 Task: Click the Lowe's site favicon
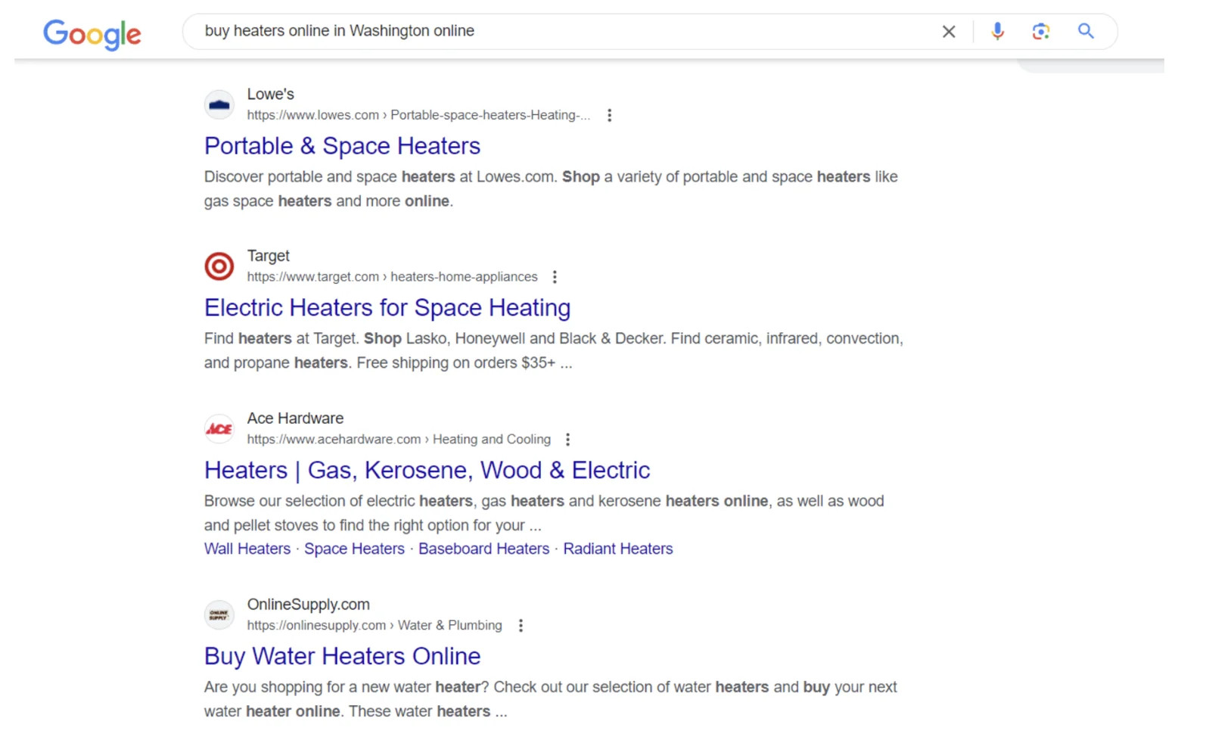(219, 104)
